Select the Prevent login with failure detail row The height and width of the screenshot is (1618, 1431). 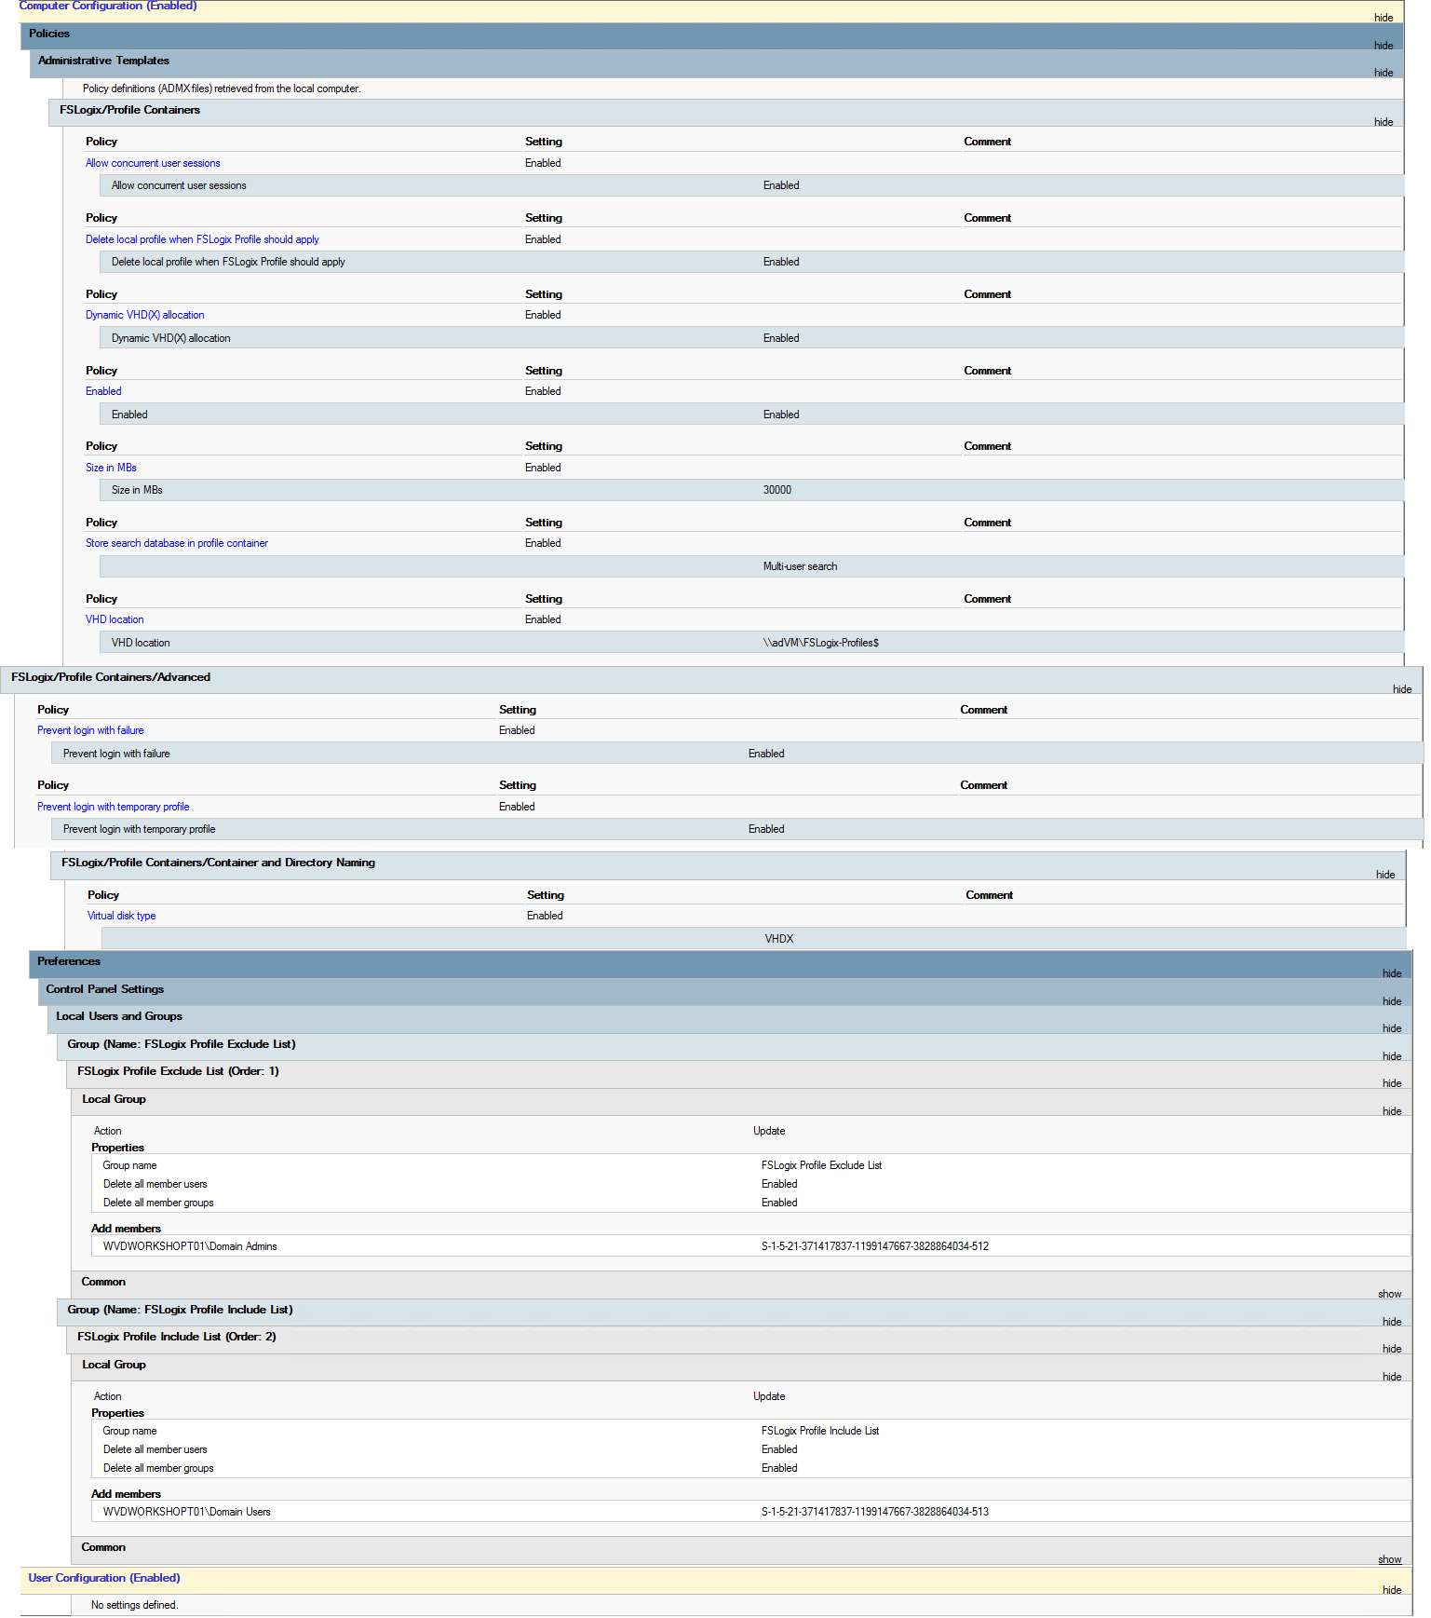(737, 754)
